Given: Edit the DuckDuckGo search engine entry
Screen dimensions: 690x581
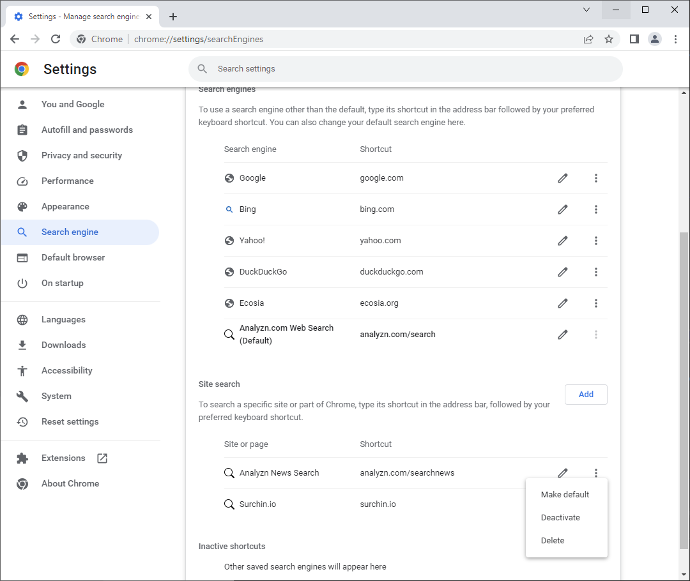Looking at the screenshot, I should (x=562, y=272).
